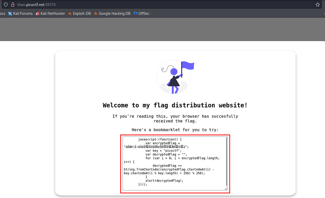This screenshot has height=198, width=325.
Task: Click the 'Welcome to my flag distribution website!' heading
Action: (x=175, y=105)
